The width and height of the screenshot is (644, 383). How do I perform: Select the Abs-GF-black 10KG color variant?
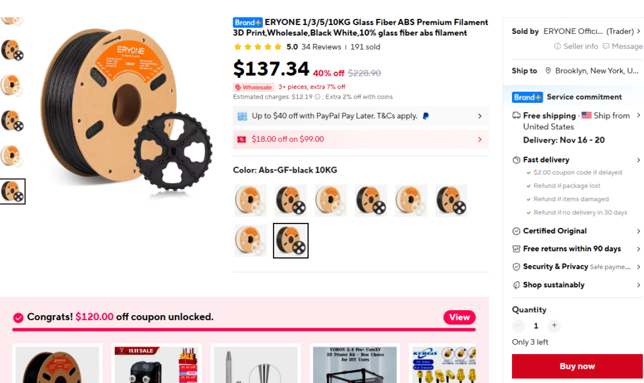(291, 240)
